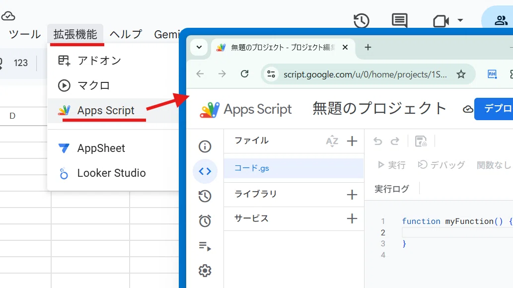Open a new browser tab with plus
Image resolution: width=513 pixels, height=288 pixels.
tap(367, 48)
